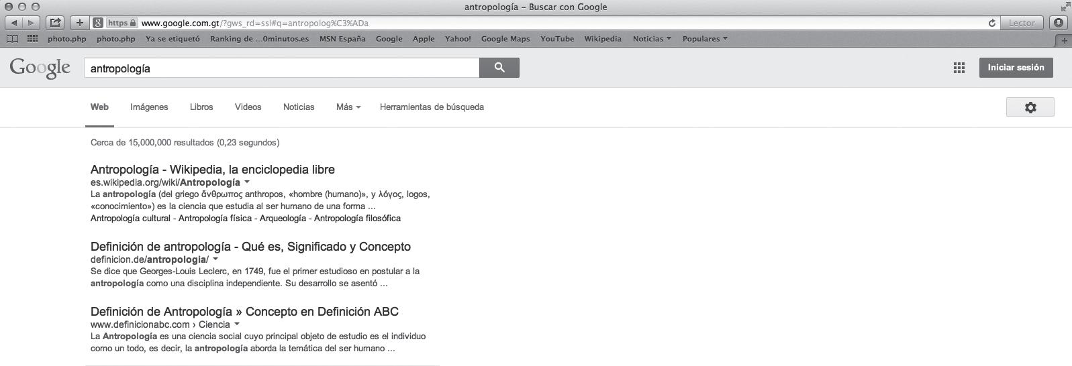Open Definición de antropología Qué es result
Image resolution: width=1072 pixels, height=366 pixels.
(x=250, y=247)
